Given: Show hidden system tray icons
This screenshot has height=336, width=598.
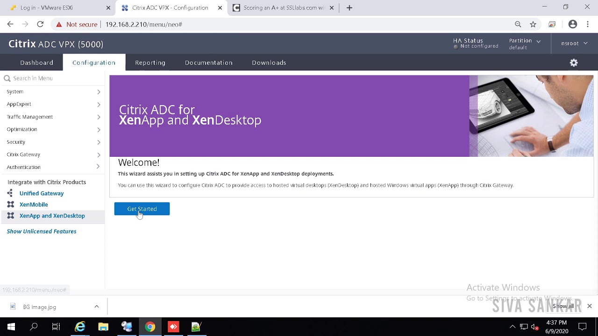Looking at the screenshot, I should tap(513, 327).
